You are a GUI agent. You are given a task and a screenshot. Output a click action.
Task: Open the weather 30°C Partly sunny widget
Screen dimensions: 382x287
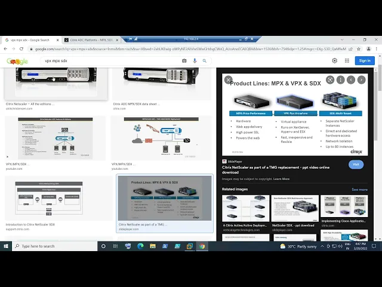(x=298, y=246)
